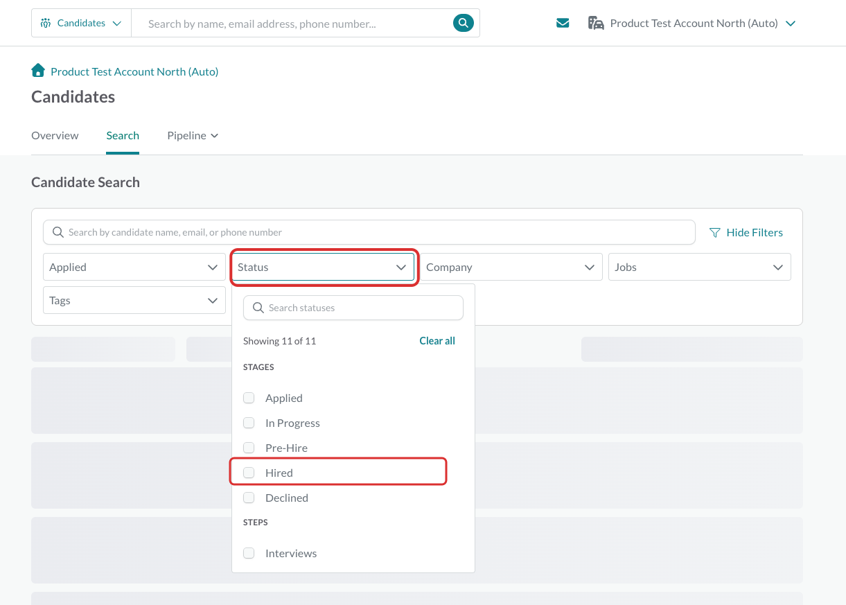Check the Hired checkbox
Viewport: 846px width, 605px height.
(x=249, y=473)
